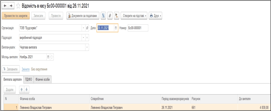Open Документи за податками

(83, 16)
